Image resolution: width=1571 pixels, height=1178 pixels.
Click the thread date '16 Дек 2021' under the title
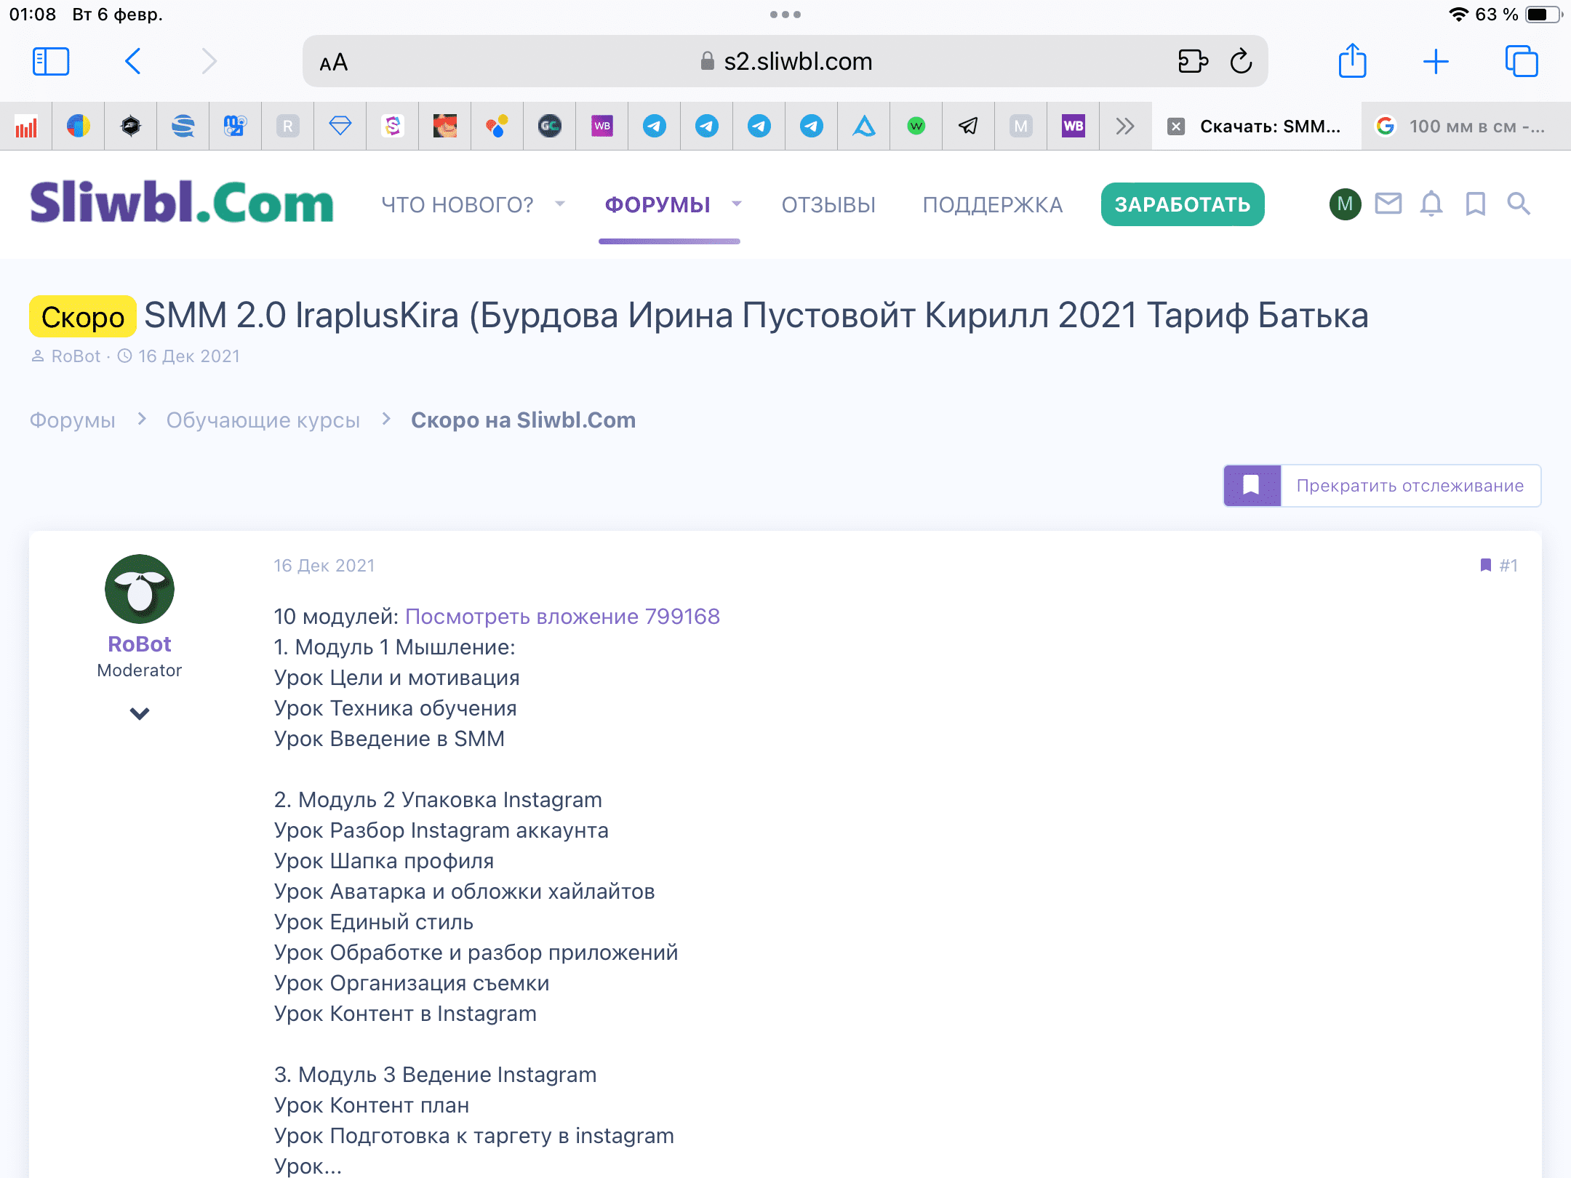[189, 356]
